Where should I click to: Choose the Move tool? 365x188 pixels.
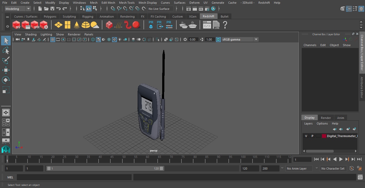pyautogui.click(x=6, y=70)
